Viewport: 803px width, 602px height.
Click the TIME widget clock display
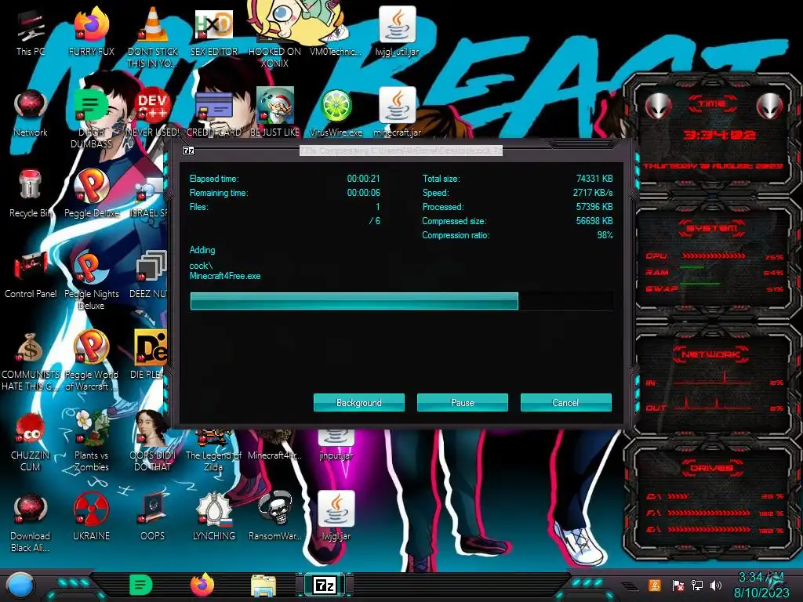(719, 135)
